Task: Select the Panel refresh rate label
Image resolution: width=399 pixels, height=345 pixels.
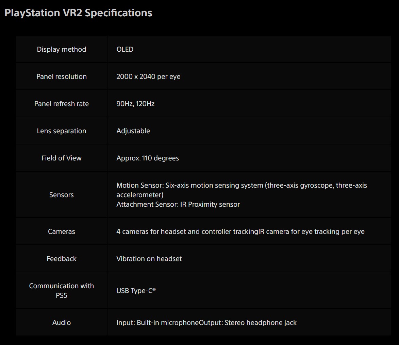Action: [62, 104]
